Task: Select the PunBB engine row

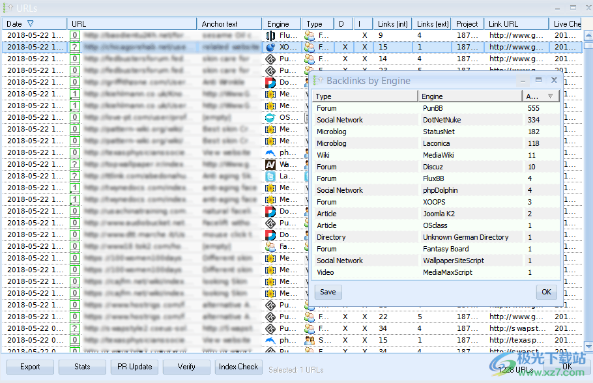Action: click(437, 109)
